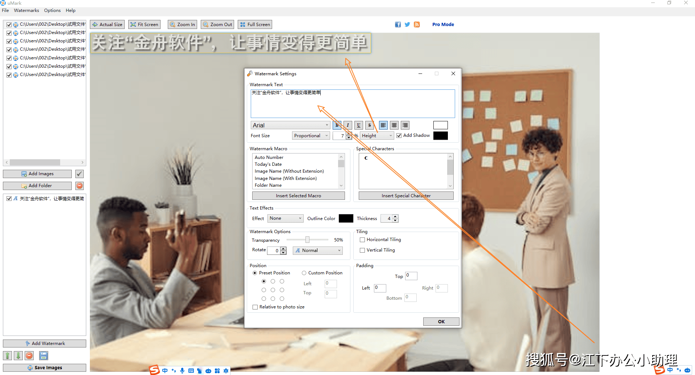
Task: Open the Watermarks menu
Action: [x=26, y=10]
